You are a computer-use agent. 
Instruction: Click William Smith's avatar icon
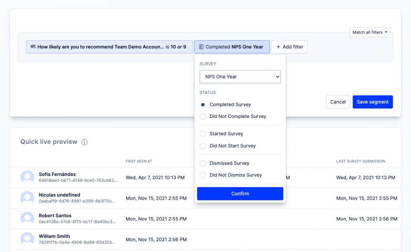tap(27, 239)
